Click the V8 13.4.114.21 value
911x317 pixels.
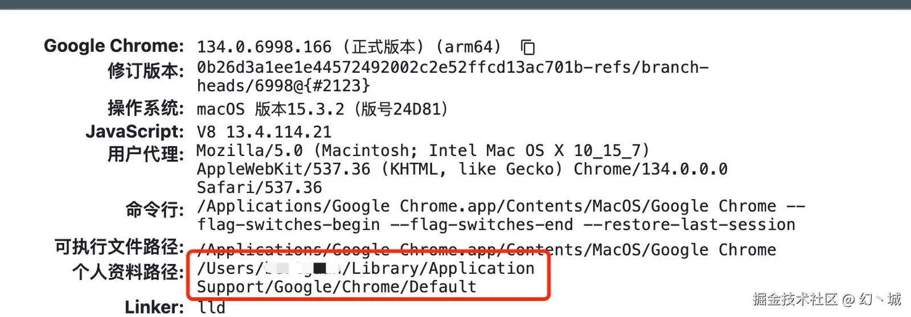(x=264, y=132)
